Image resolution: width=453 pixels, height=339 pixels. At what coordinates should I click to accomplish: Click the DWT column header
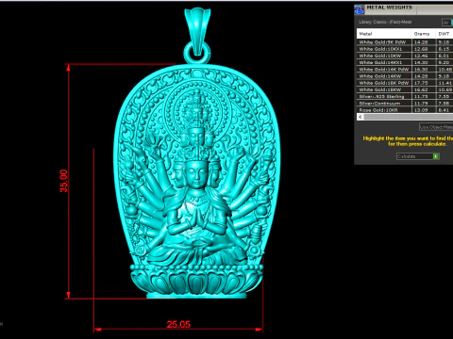click(445, 34)
